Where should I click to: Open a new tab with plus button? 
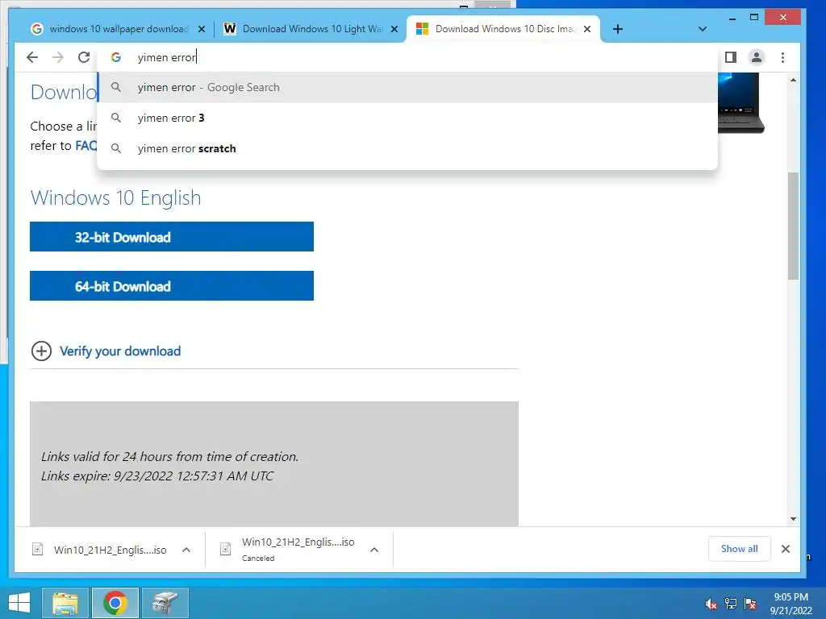point(618,29)
